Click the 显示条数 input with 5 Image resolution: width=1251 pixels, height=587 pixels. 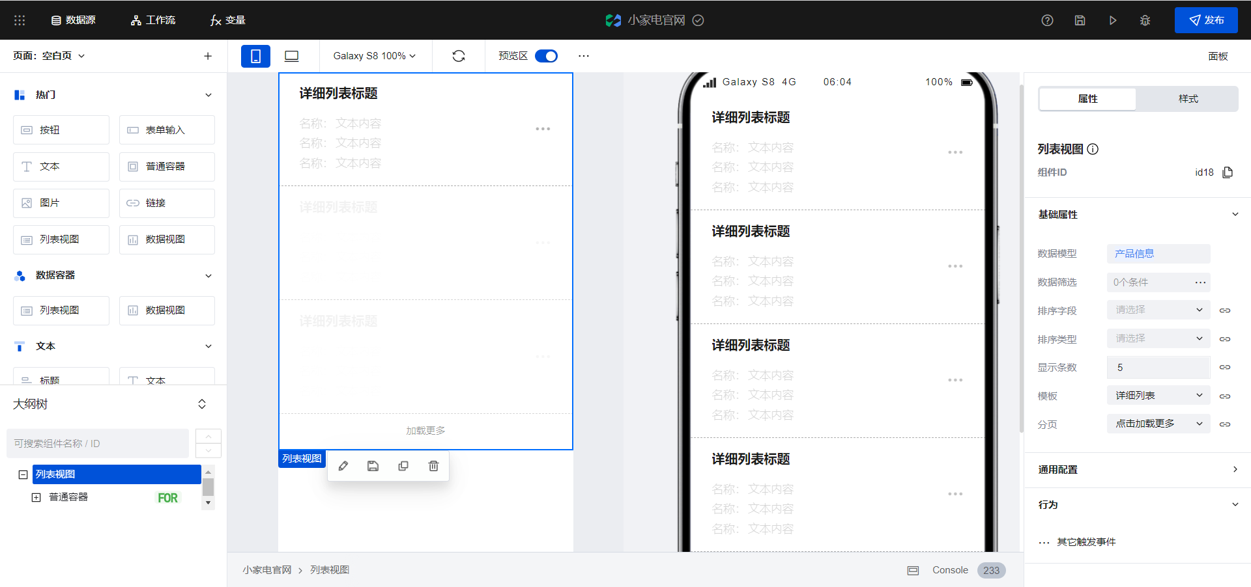pos(1158,367)
